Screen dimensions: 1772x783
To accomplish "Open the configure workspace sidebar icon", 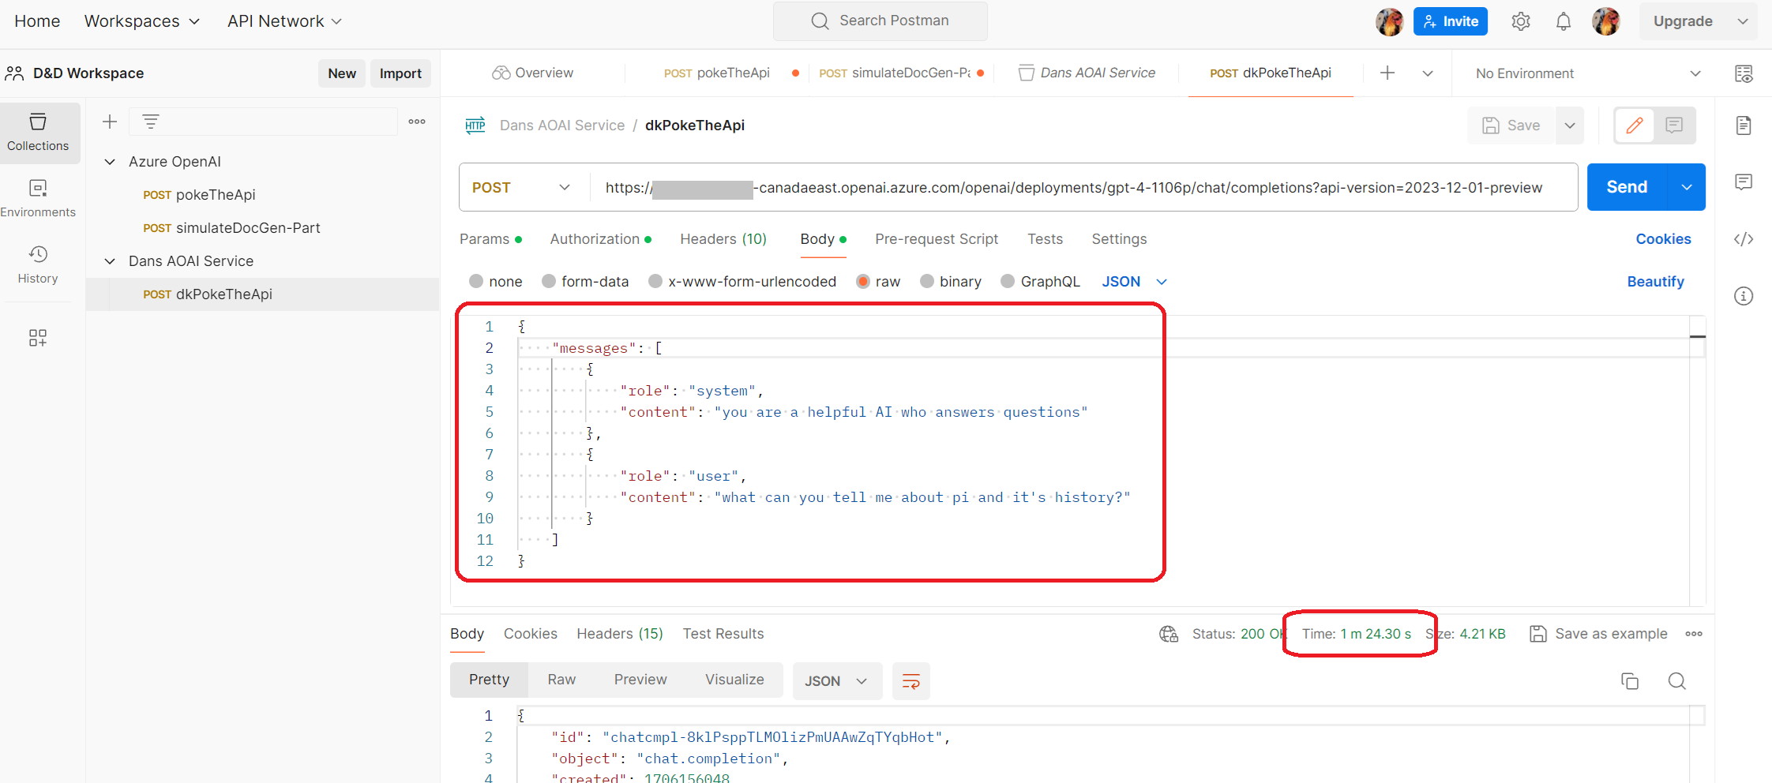I will pos(38,338).
